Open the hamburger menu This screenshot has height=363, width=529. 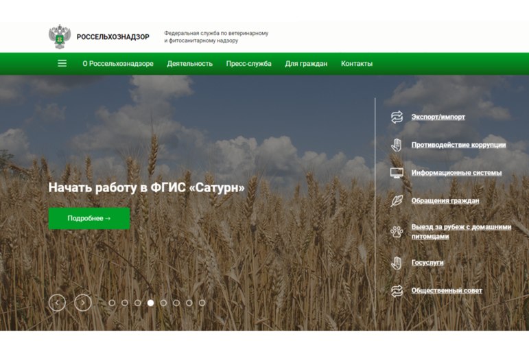coord(62,63)
